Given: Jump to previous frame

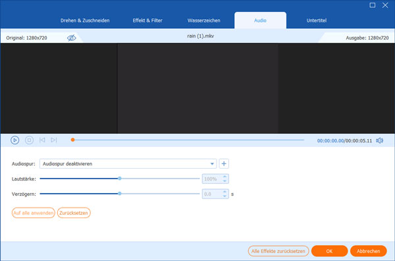Looking at the screenshot, I should (x=42, y=140).
